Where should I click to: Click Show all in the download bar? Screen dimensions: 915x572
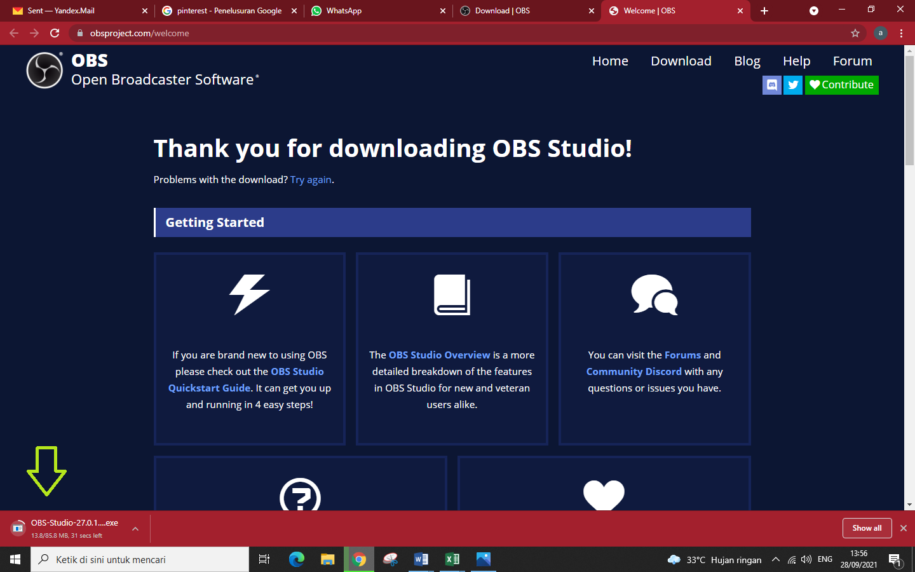pos(867,528)
